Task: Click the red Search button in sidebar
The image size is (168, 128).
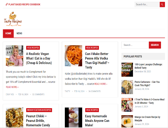Action: [155, 45]
